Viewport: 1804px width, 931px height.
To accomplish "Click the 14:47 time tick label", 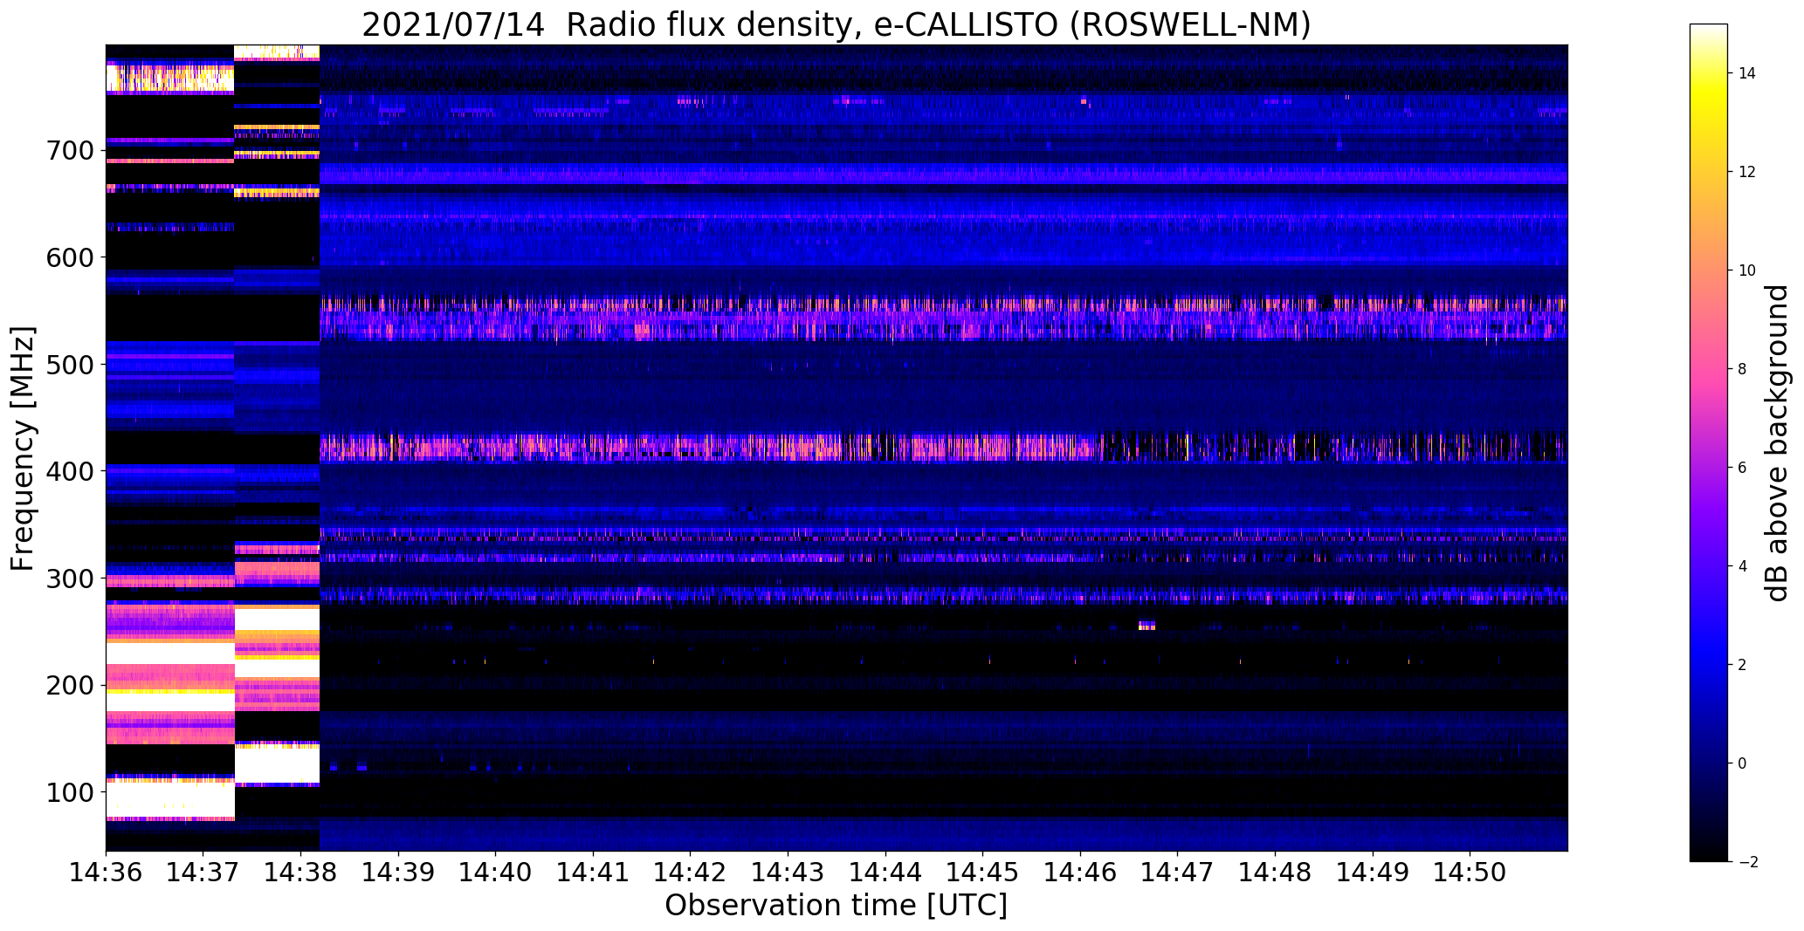I will coord(1178,872).
